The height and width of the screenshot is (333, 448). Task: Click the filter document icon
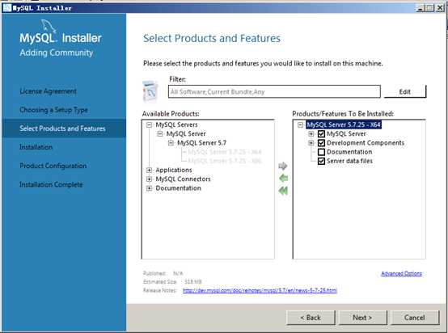(x=150, y=91)
